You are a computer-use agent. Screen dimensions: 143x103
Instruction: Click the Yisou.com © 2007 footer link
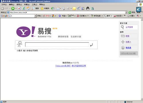click(x=63, y=66)
